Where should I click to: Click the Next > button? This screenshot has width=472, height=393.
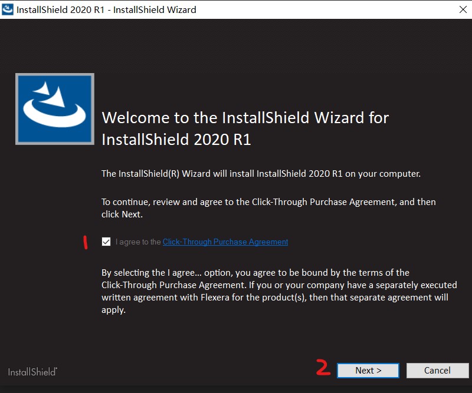[x=368, y=371]
